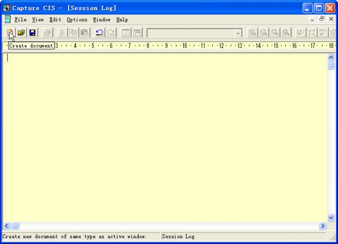Restore the inner Session Log document window
338x244 pixels.
322,19
